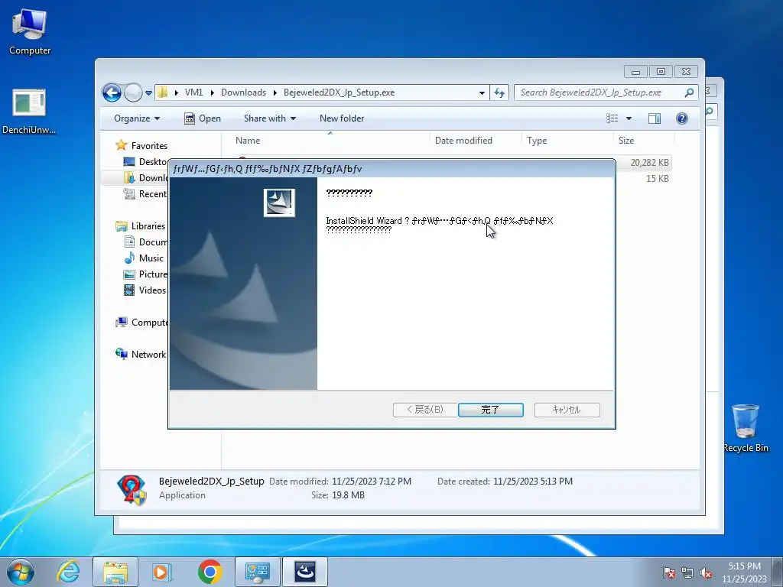Click the search magnifier icon
783x587 pixels.
[689, 92]
